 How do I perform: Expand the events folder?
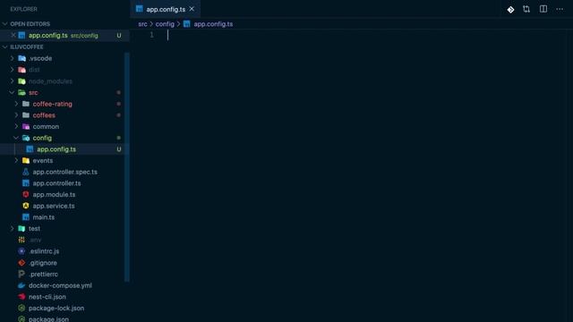click(x=16, y=160)
